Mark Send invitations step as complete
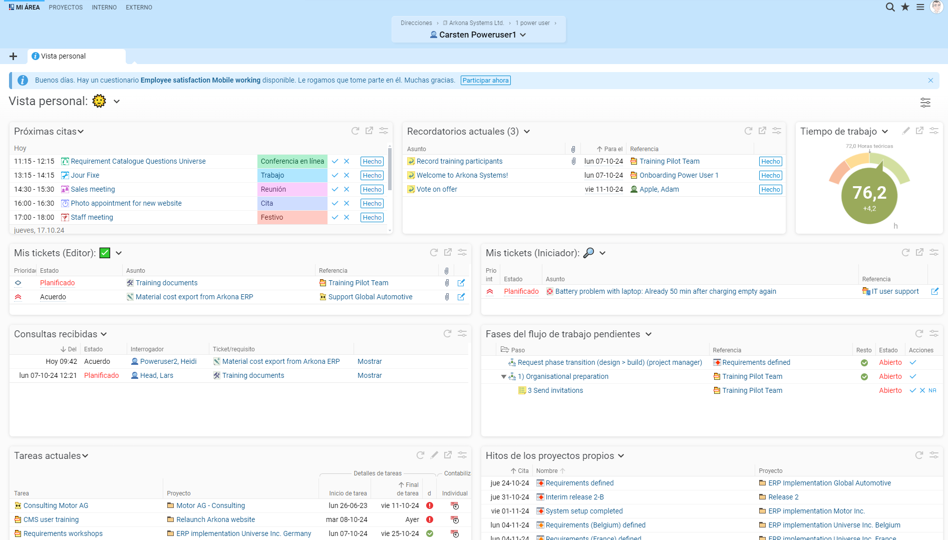 click(912, 390)
